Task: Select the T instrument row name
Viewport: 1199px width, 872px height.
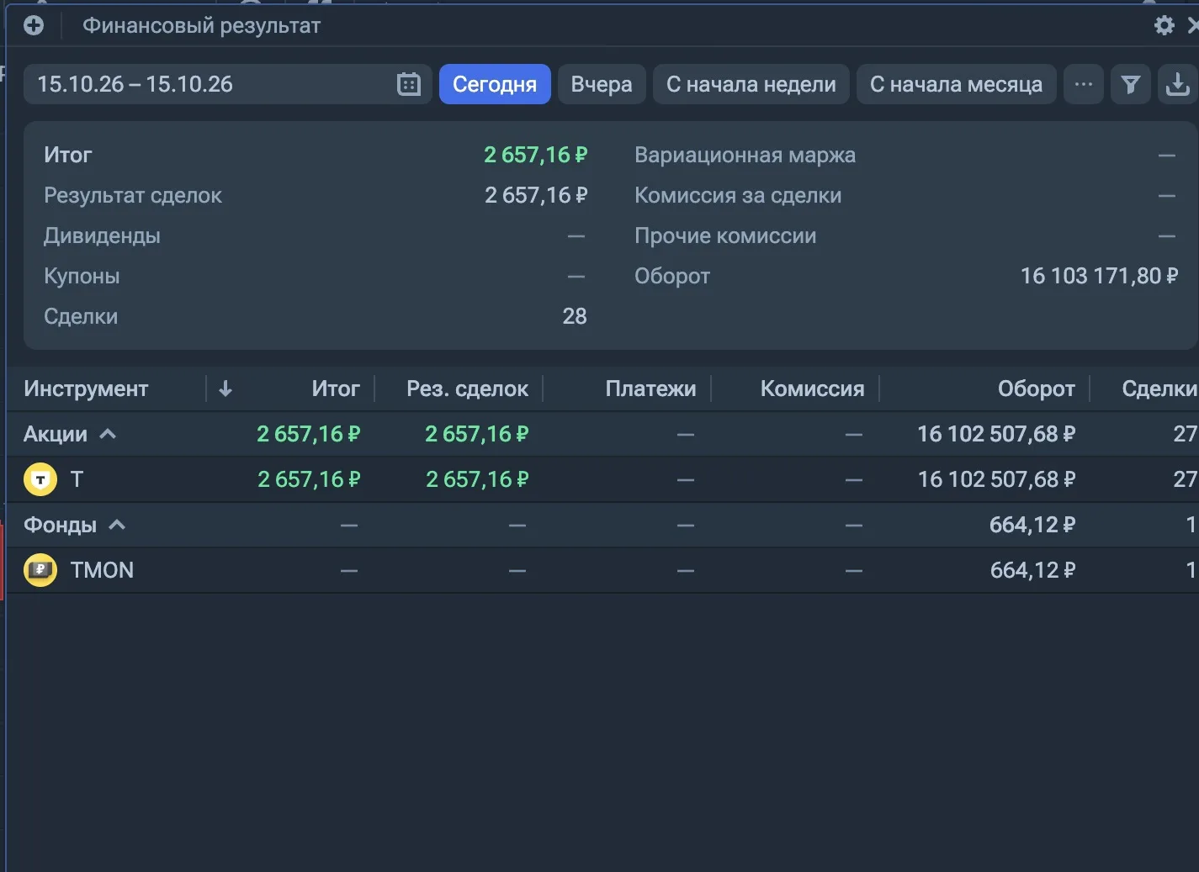Action: [77, 479]
